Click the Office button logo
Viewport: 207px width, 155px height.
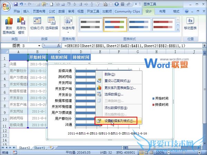pyautogui.click(x=6, y=6)
